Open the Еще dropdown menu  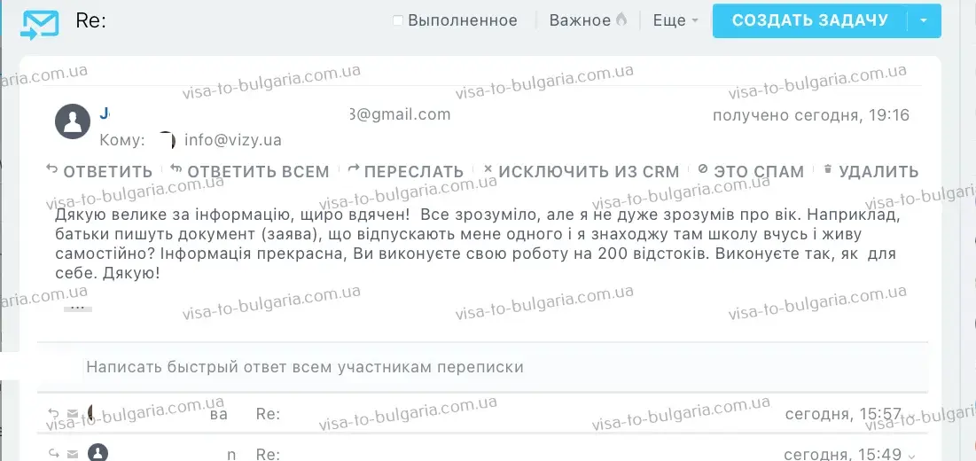[675, 20]
